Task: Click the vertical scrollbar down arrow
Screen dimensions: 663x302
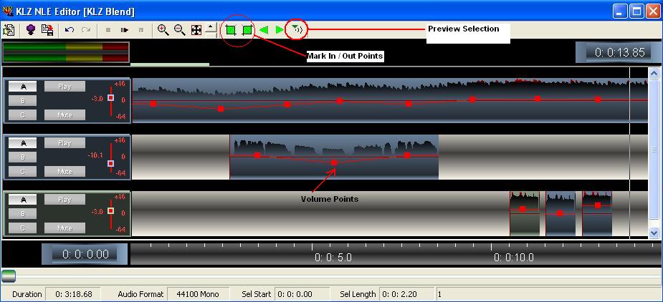Action: click(654, 233)
